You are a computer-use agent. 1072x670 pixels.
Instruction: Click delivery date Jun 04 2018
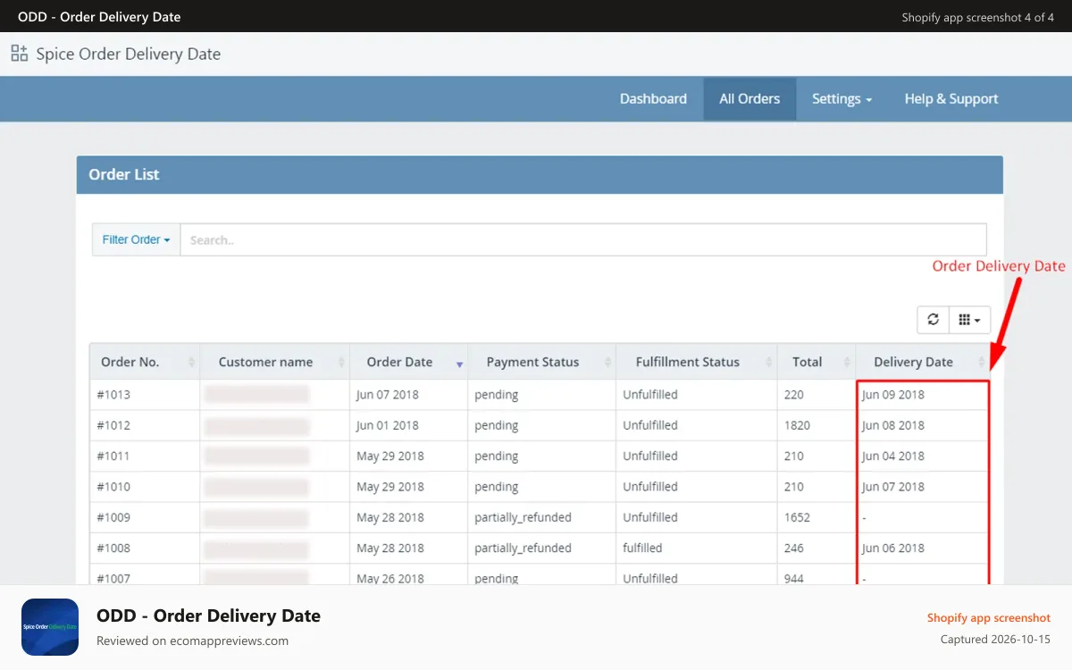(893, 456)
